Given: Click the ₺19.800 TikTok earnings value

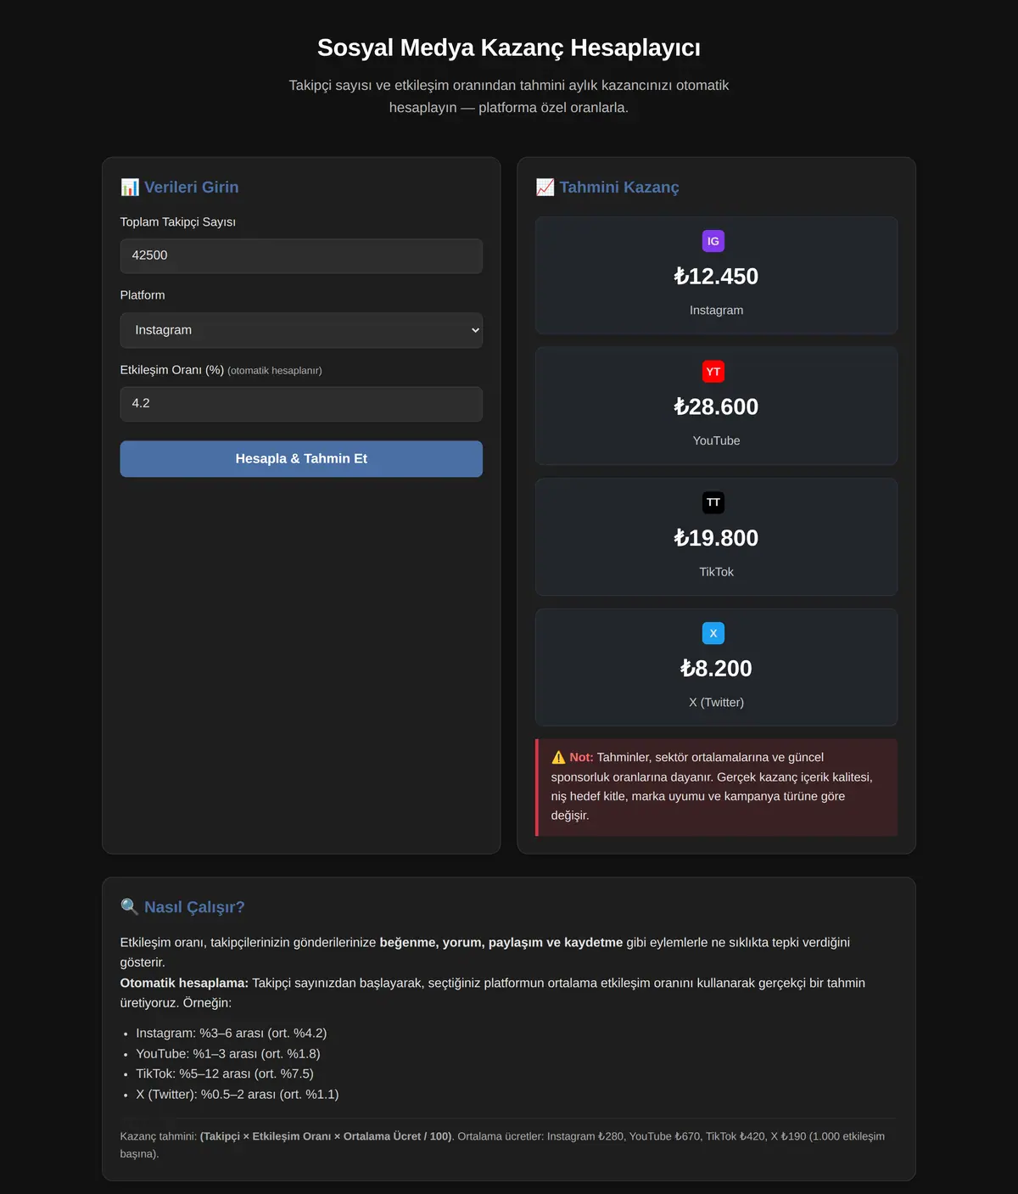Looking at the screenshot, I should tap(716, 538).
